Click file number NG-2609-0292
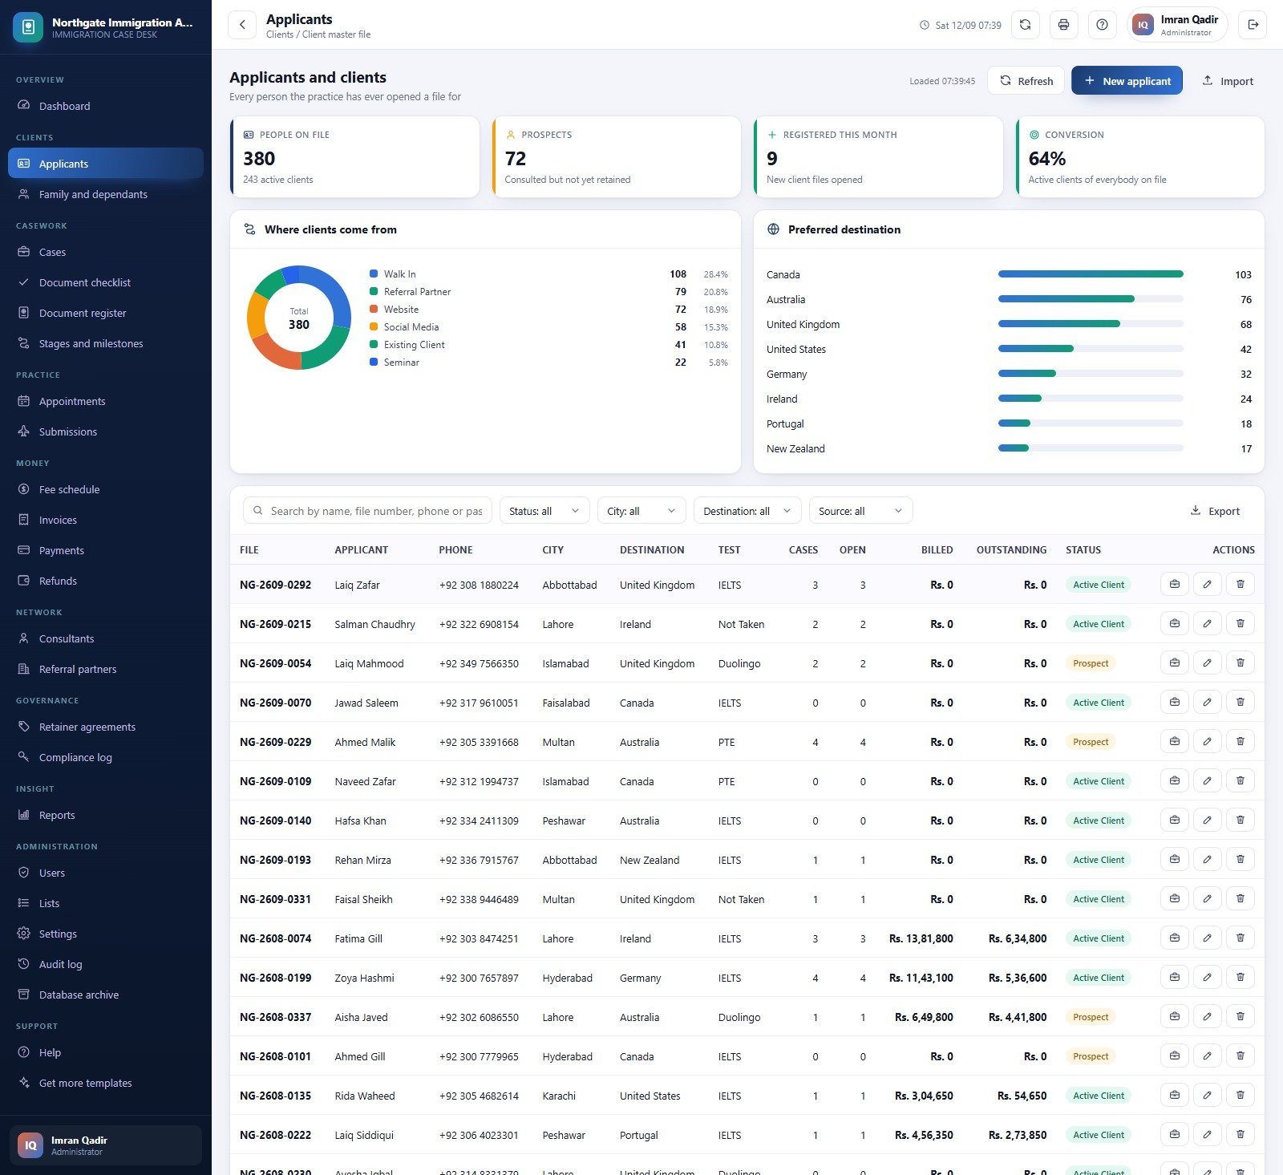This screenshot has width=1283, height=1175. [275, 585]
